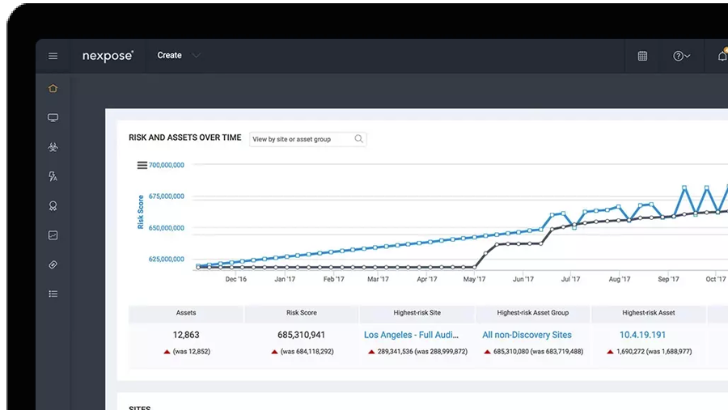Open All non-Discovery Sites link
The width and height of the screenshot is (728, 410).
pos(527,335)
